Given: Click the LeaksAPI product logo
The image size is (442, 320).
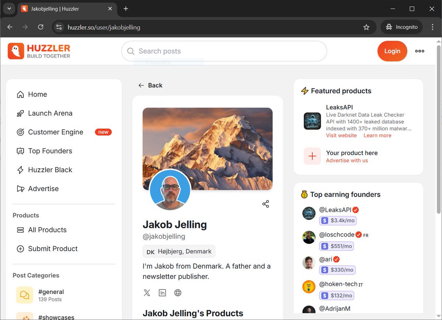Looking at the screenshot, I should tap(312, 121).
